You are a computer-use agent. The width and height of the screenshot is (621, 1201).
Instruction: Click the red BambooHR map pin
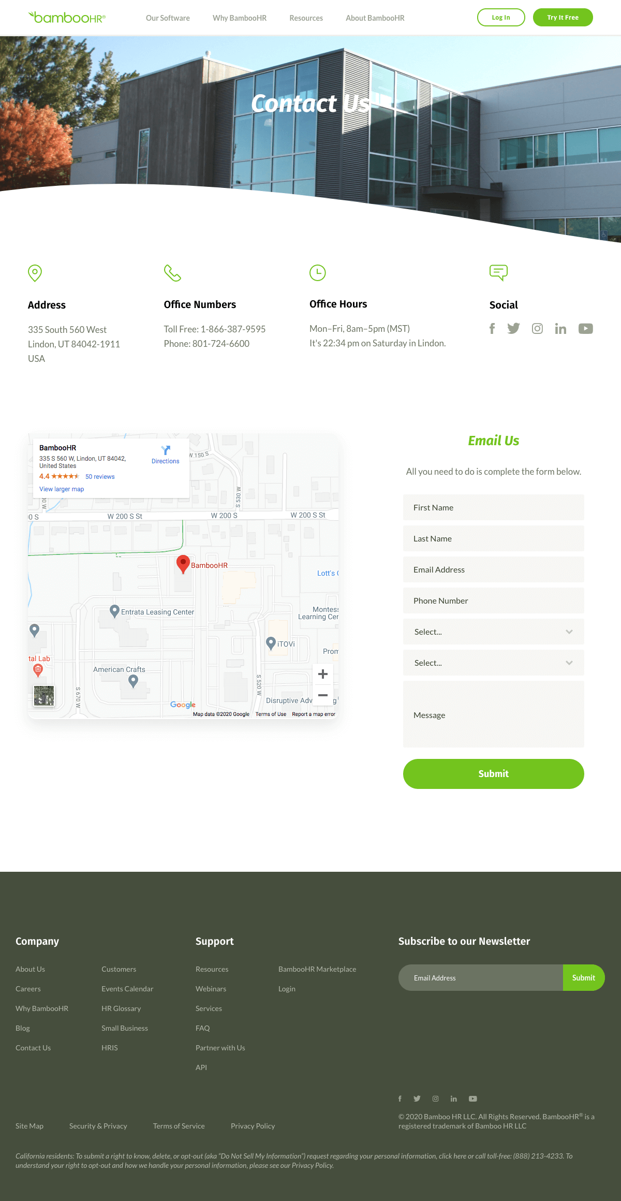183,564
